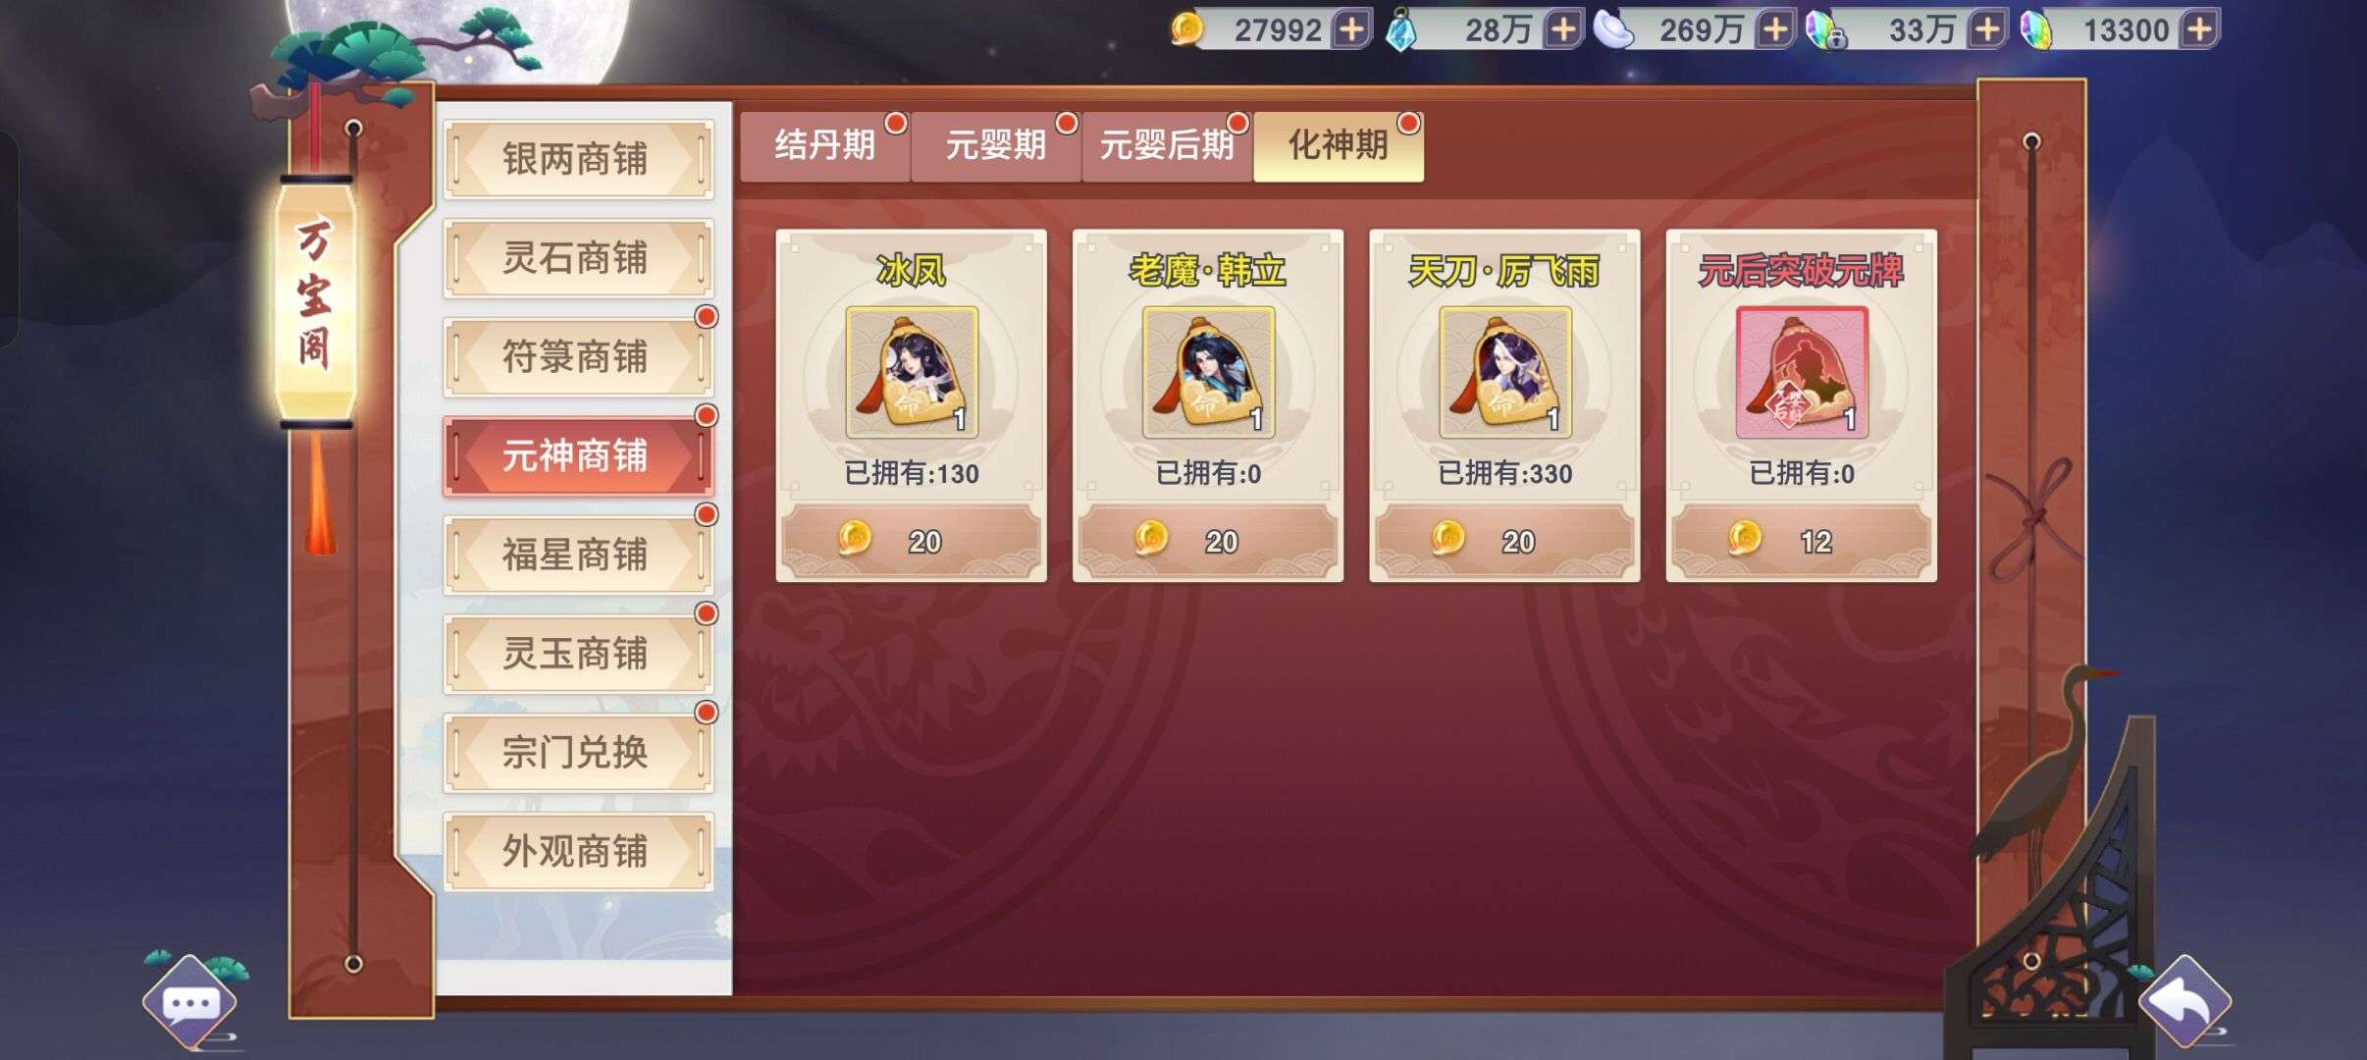Image resolution: width=2367 pixels, height=1060 pixels.
Task: Tap plus icon next to 33万 crystals
Action: [x=1987, y=29]
